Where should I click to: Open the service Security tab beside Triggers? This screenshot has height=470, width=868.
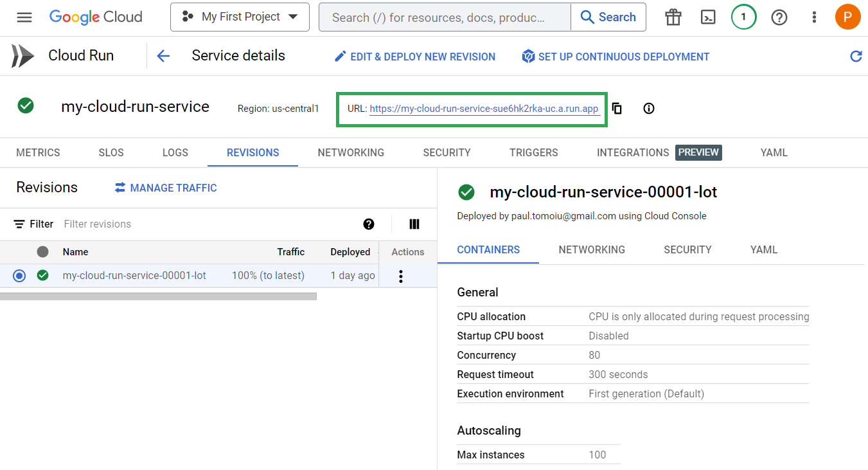447,152
